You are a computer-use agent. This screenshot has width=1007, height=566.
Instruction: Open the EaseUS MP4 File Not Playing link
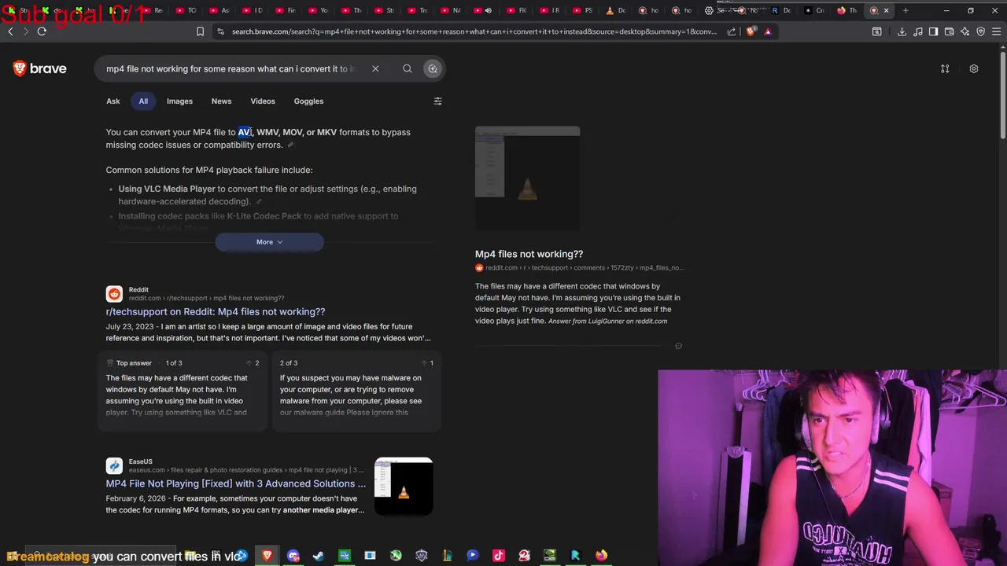(236, 483)
